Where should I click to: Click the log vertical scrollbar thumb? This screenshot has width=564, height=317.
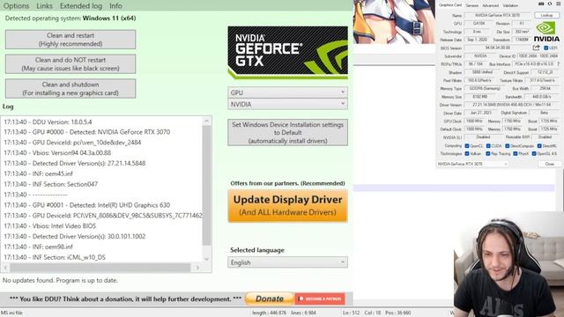206,185
